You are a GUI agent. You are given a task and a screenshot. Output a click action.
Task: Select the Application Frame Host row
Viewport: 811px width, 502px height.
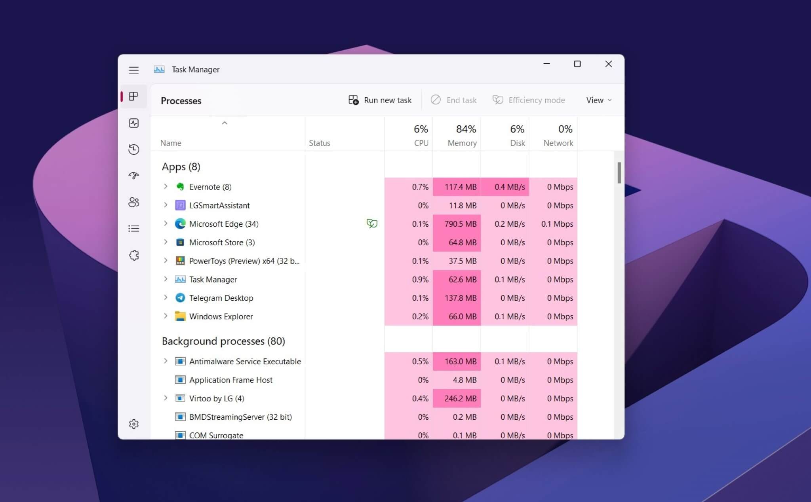tap(364, 380)
